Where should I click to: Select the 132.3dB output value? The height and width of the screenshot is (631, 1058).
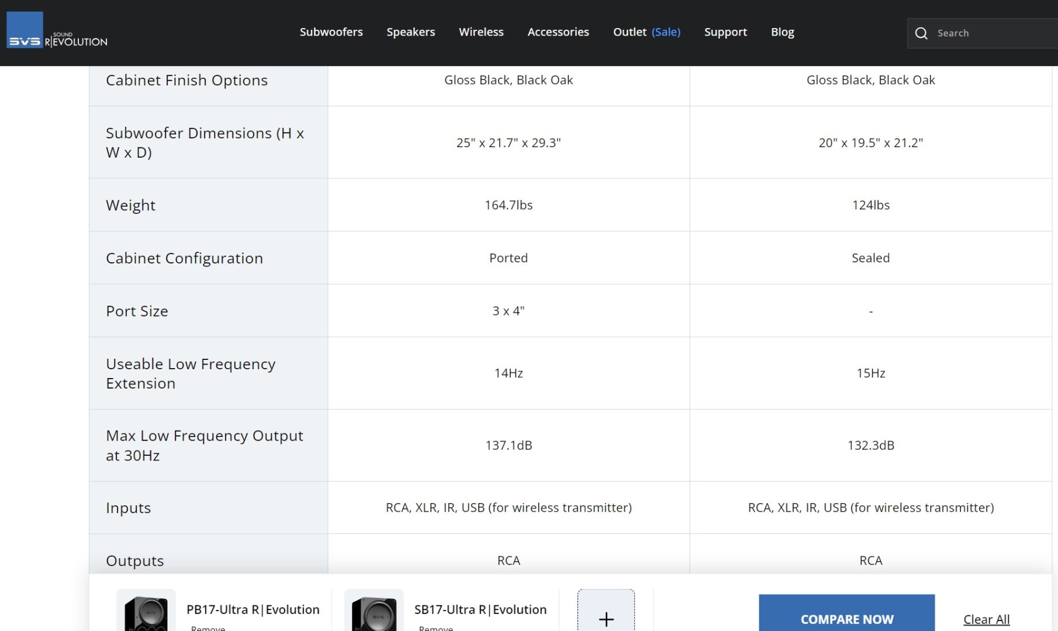click(x=871, y=445)
